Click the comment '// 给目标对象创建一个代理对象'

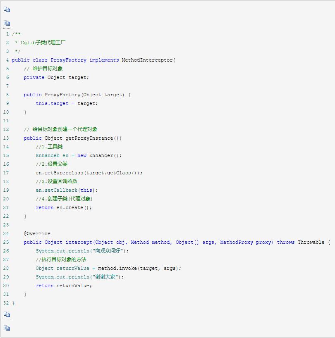[x=60, y=129]
